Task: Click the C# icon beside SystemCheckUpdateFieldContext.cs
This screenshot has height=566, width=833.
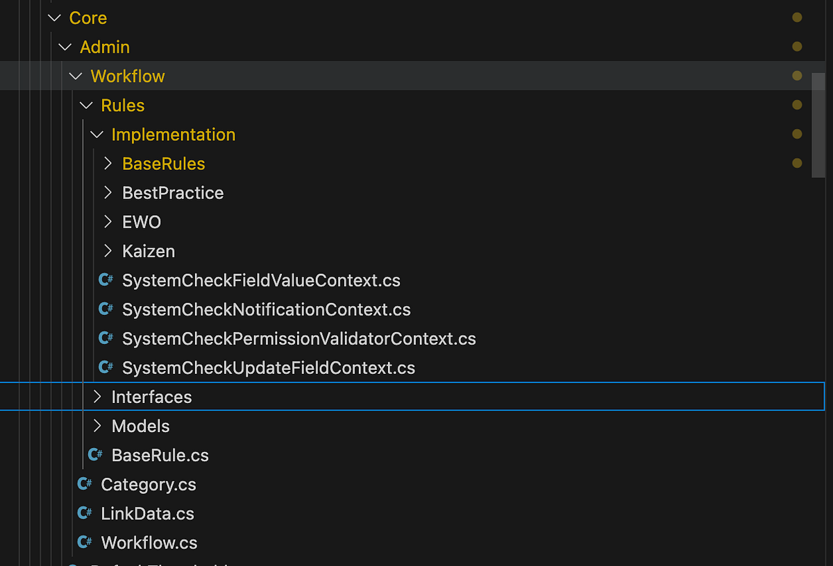Action: (105, 367)
